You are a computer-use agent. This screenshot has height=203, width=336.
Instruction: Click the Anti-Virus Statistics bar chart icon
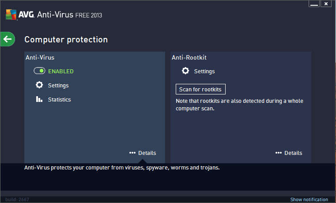click(x=39, y=99)
